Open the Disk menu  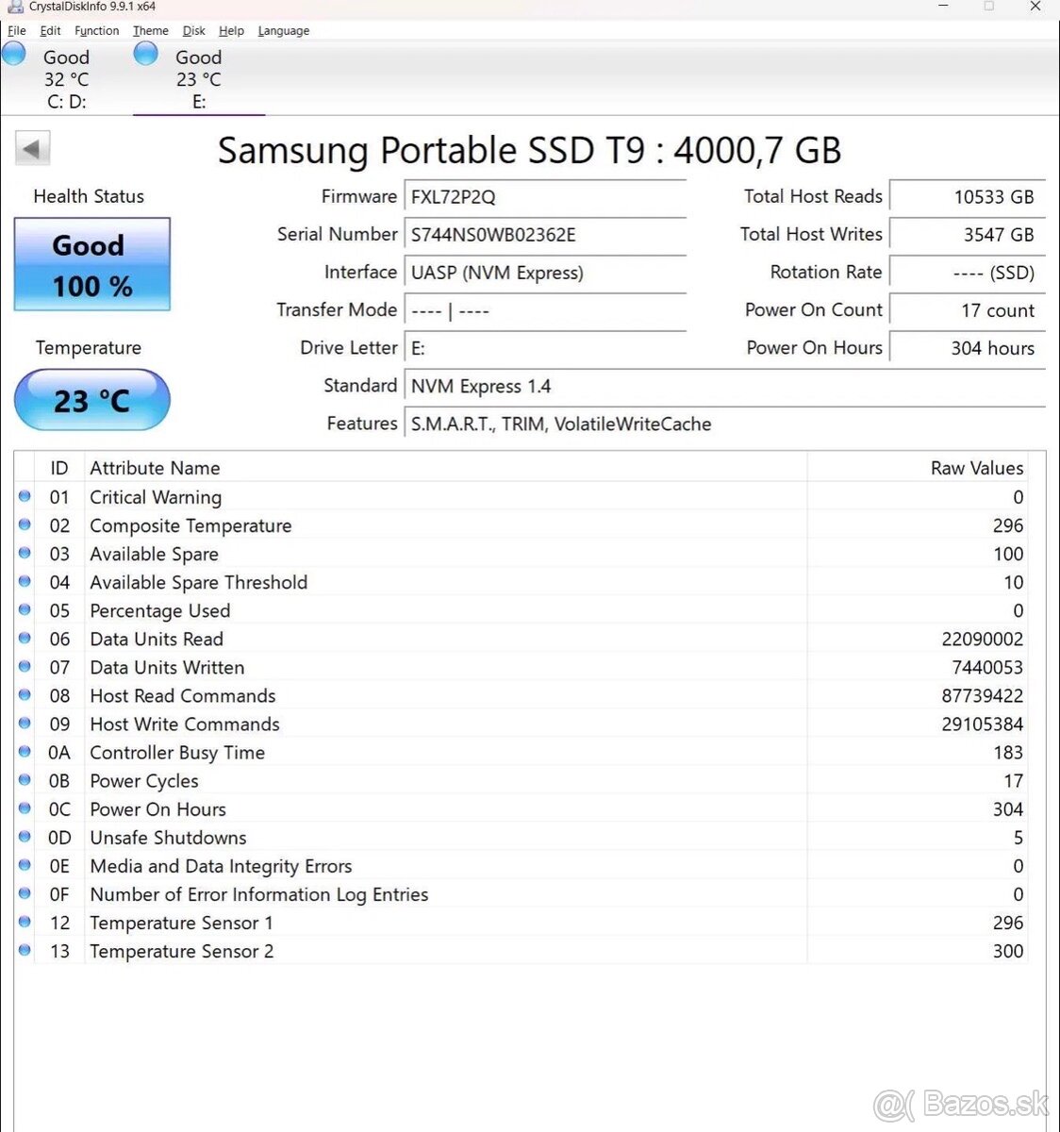(x=193, y=30)
